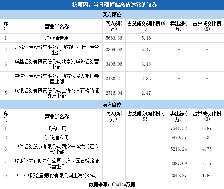Click buy amount 3496.06
The height and width of the screenshot is (189, 224).
click(114, 64)
